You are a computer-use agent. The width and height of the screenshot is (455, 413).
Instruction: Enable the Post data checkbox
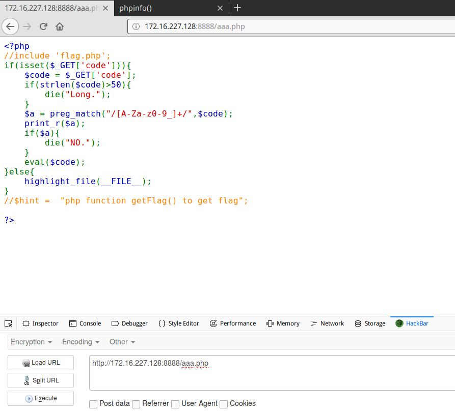(x=93, y=404)
